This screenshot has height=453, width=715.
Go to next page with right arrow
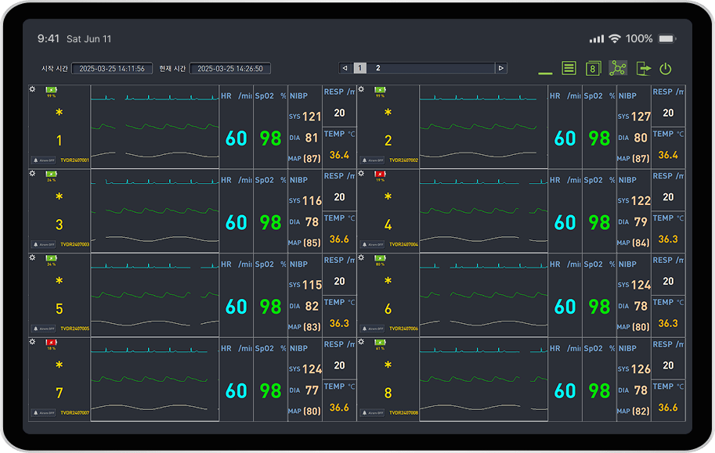pyautogui.click(x=501, y=68)
